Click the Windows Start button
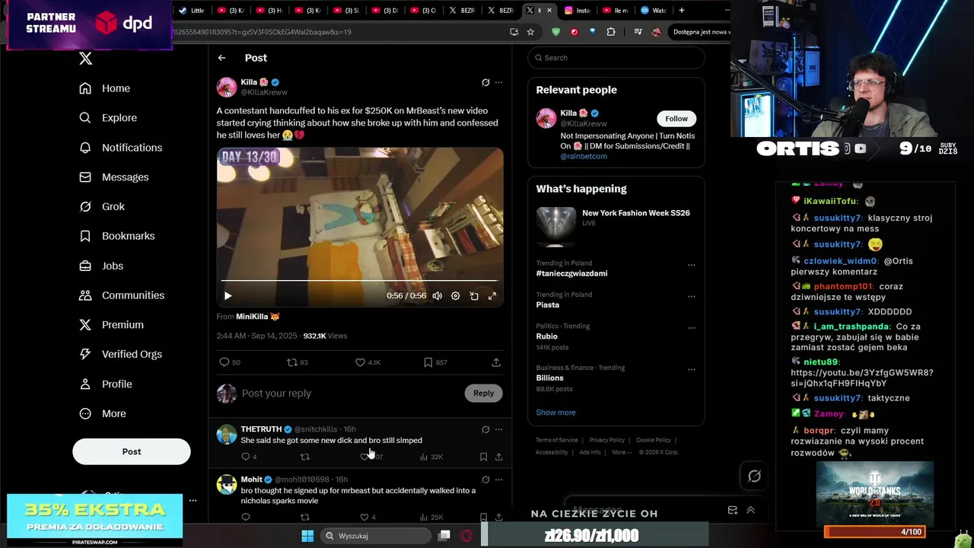 click(x=307, y=536)
